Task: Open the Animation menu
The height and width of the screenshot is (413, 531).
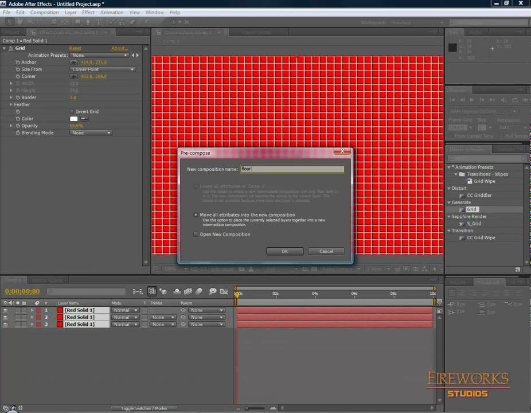Action: 112,12
